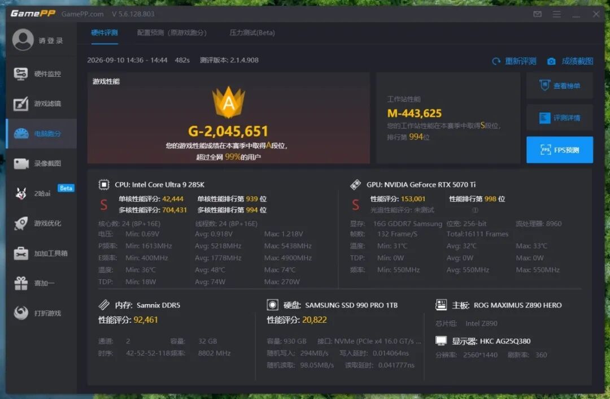Click the workstation rank 994 text

(416, 137)
